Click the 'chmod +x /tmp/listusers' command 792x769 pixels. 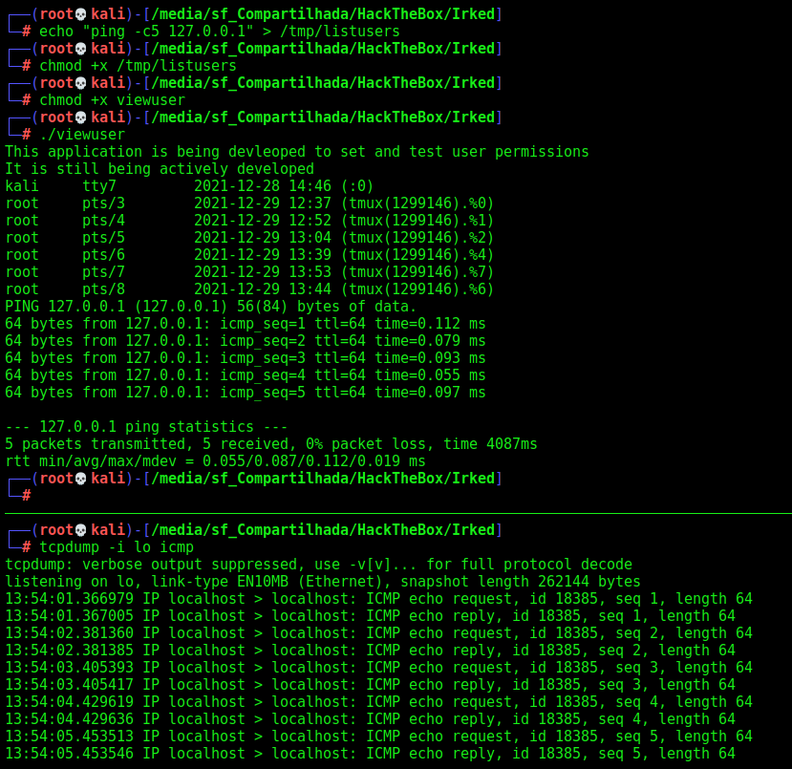coord(138,66)
